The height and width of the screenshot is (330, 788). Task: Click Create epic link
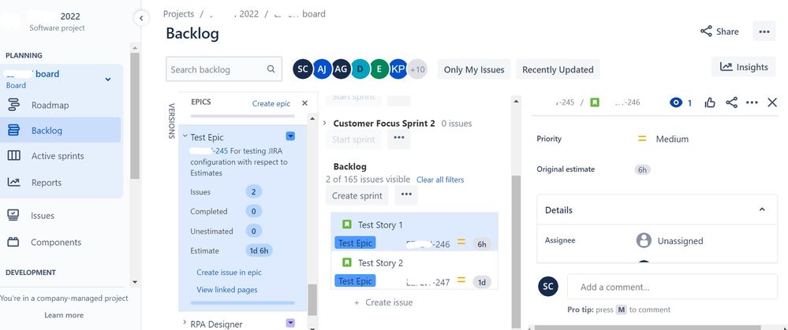[x=271, y=103]
